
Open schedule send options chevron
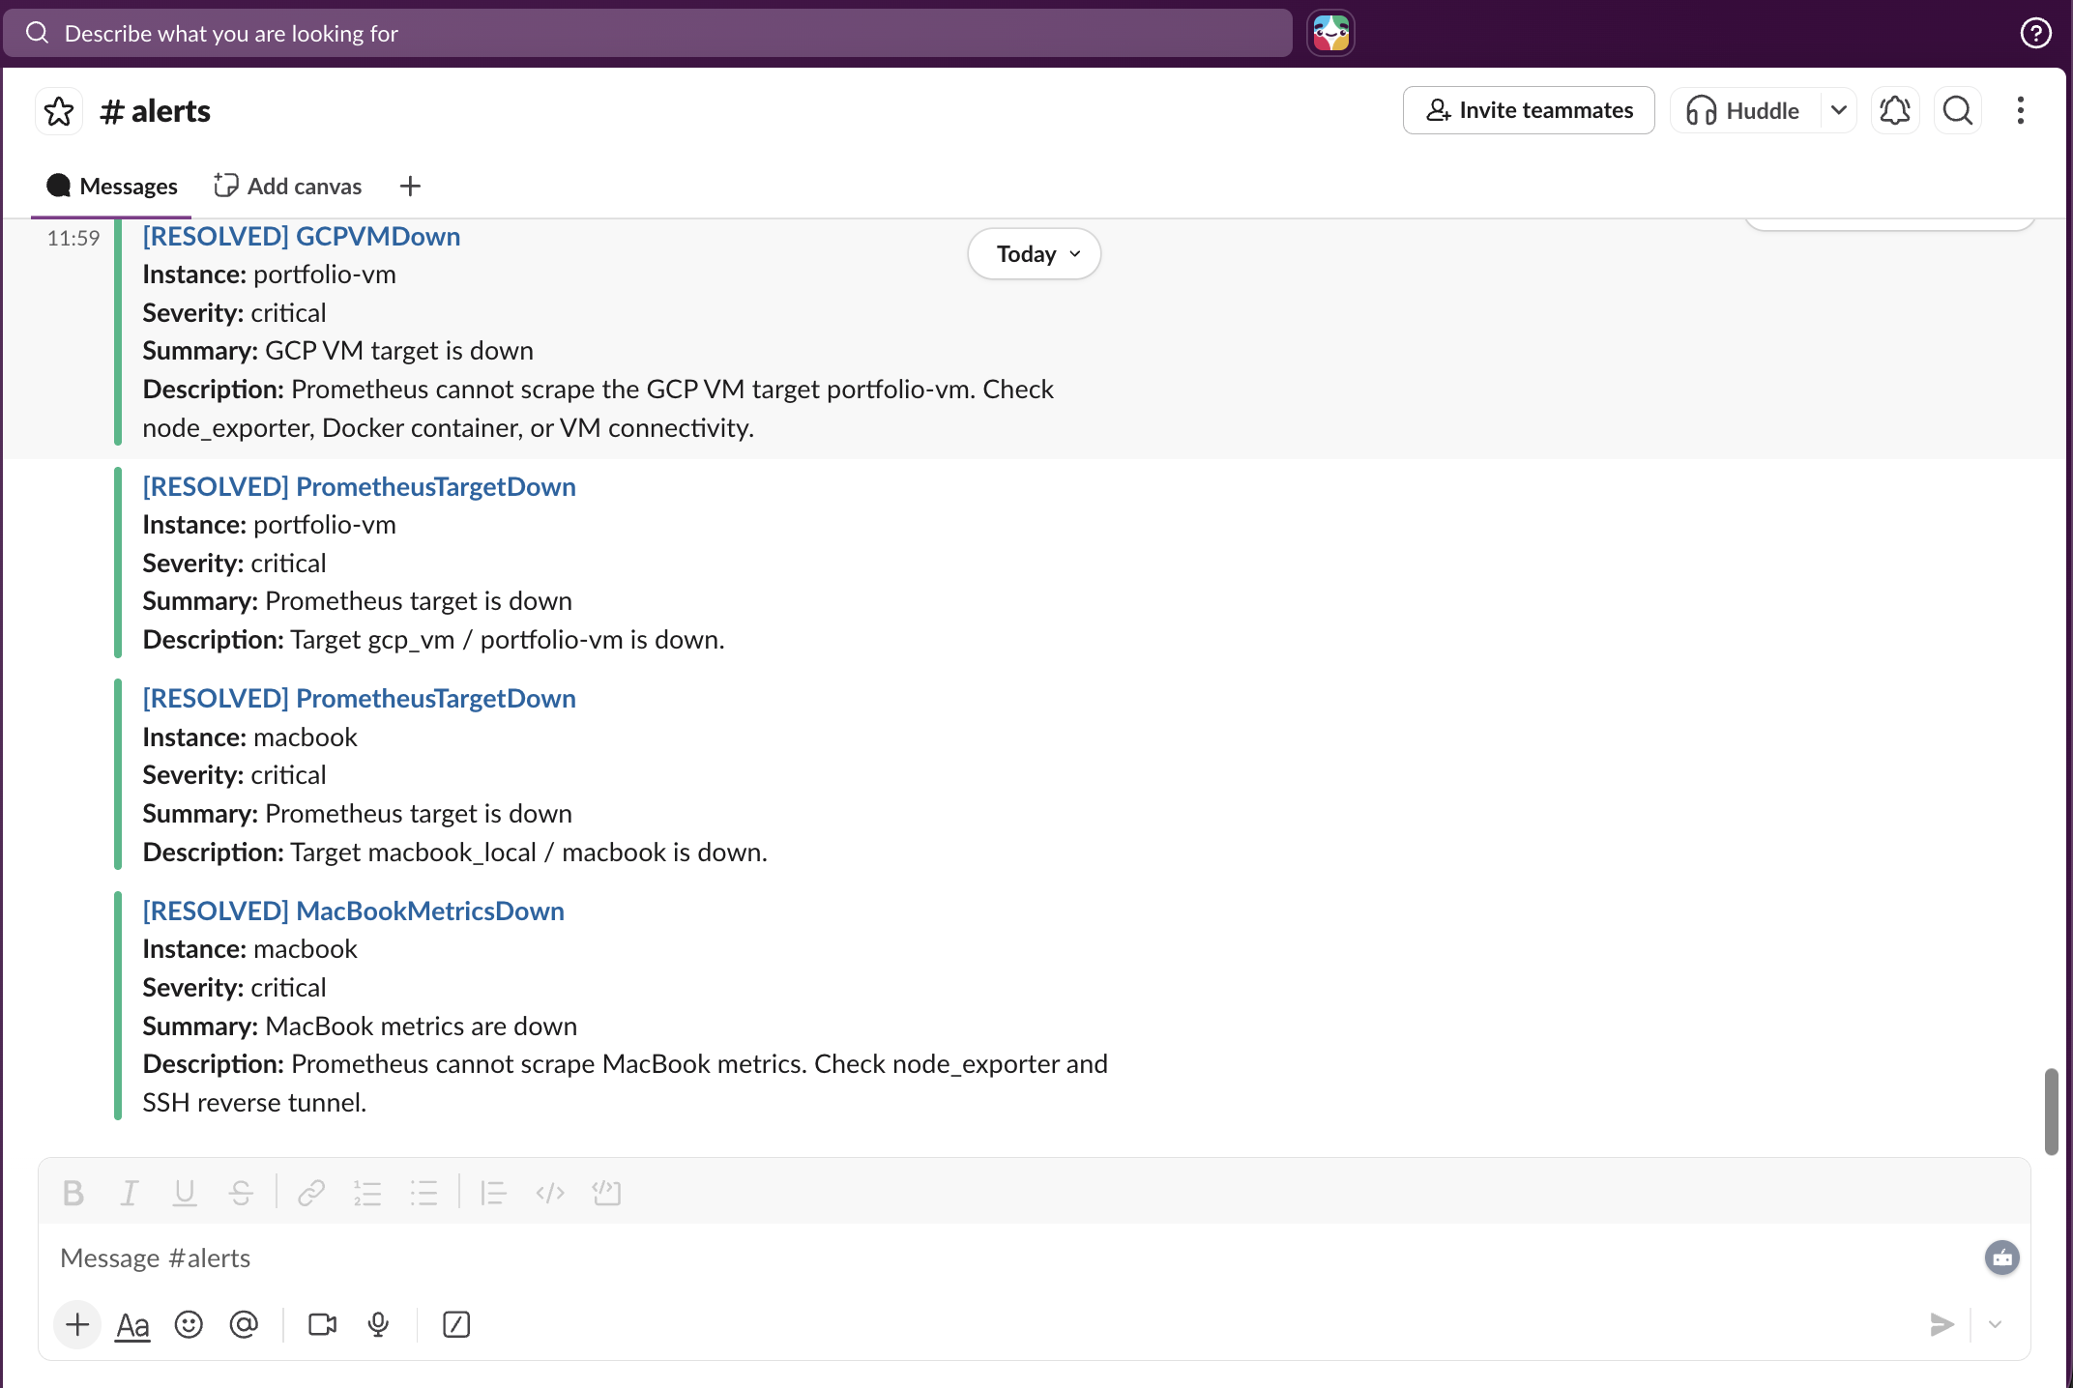coord(1995,1324)
